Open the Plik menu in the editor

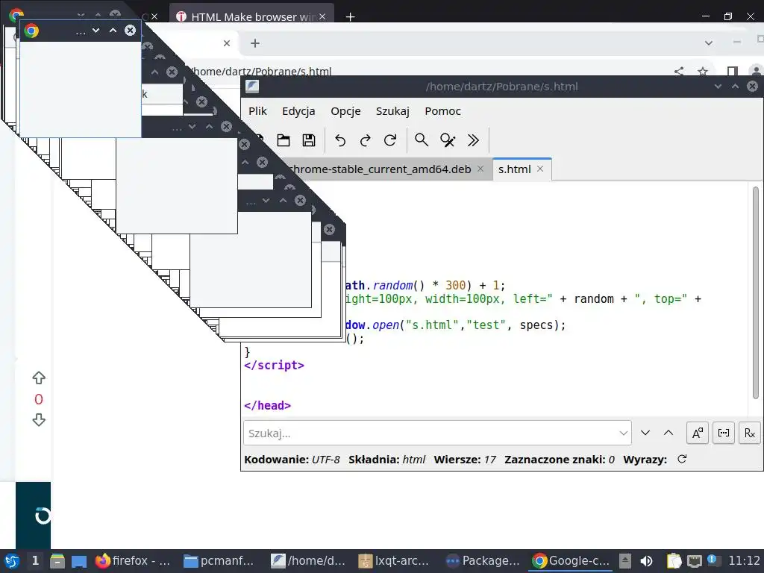click(x=257, y=111)
